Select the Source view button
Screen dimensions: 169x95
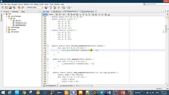click(45, 14)
